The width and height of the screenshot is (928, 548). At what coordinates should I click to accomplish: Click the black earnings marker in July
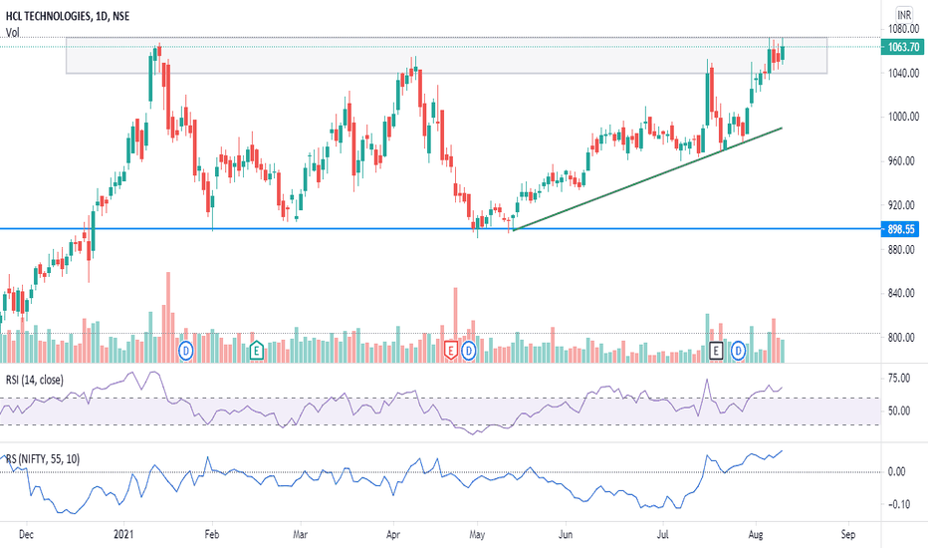point(716,352)
